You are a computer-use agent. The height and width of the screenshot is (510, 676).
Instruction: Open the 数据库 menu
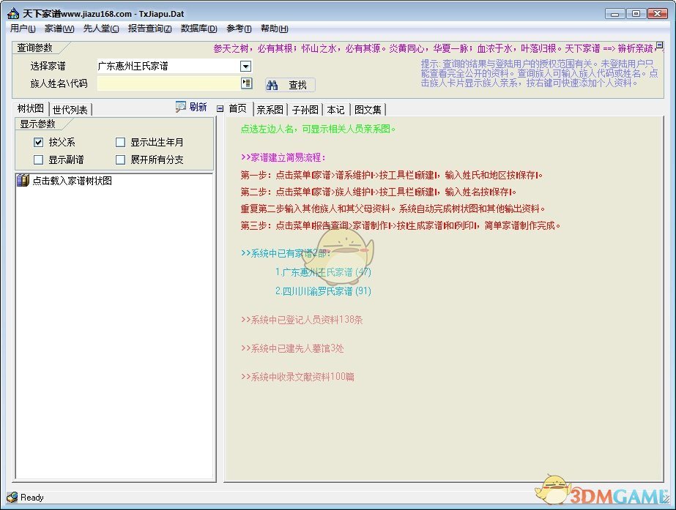click(198, 29)
